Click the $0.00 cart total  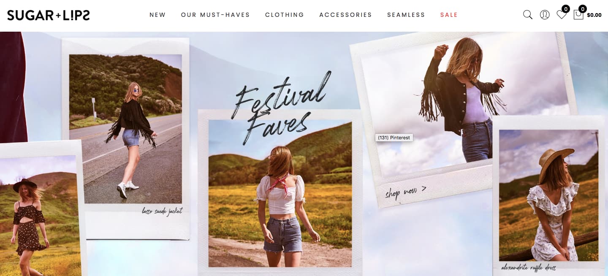(x=594, y=15)
